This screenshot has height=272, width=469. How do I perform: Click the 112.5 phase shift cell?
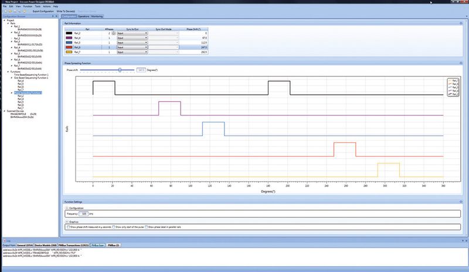[x=193, y=42]
